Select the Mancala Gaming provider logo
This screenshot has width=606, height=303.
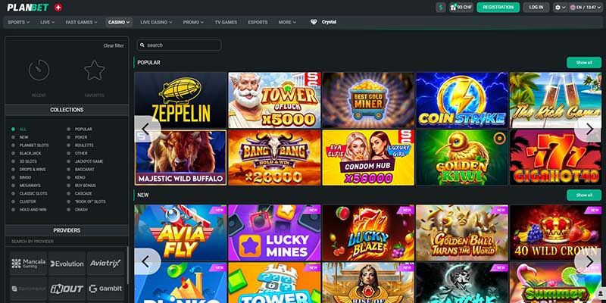[29, 264]
